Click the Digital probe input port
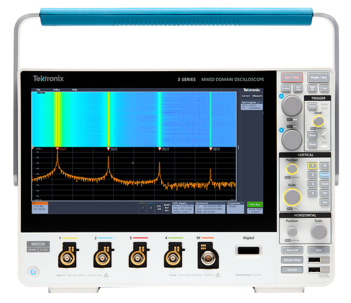 [x=248, y=251]
